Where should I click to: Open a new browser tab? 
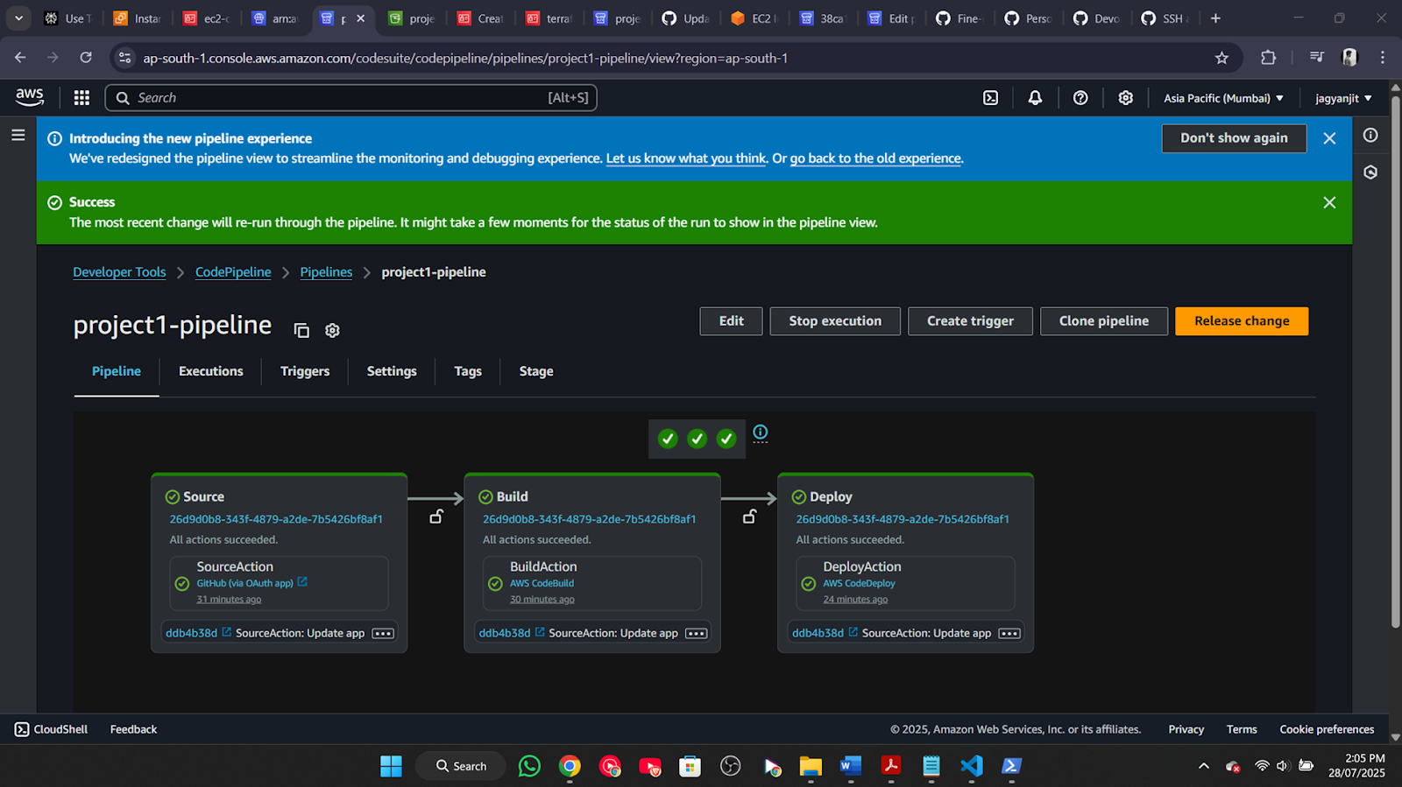[1215, 18]
